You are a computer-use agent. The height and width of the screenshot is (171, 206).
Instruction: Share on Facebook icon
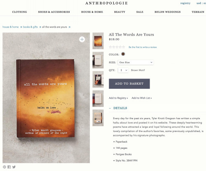click(9, 167)
